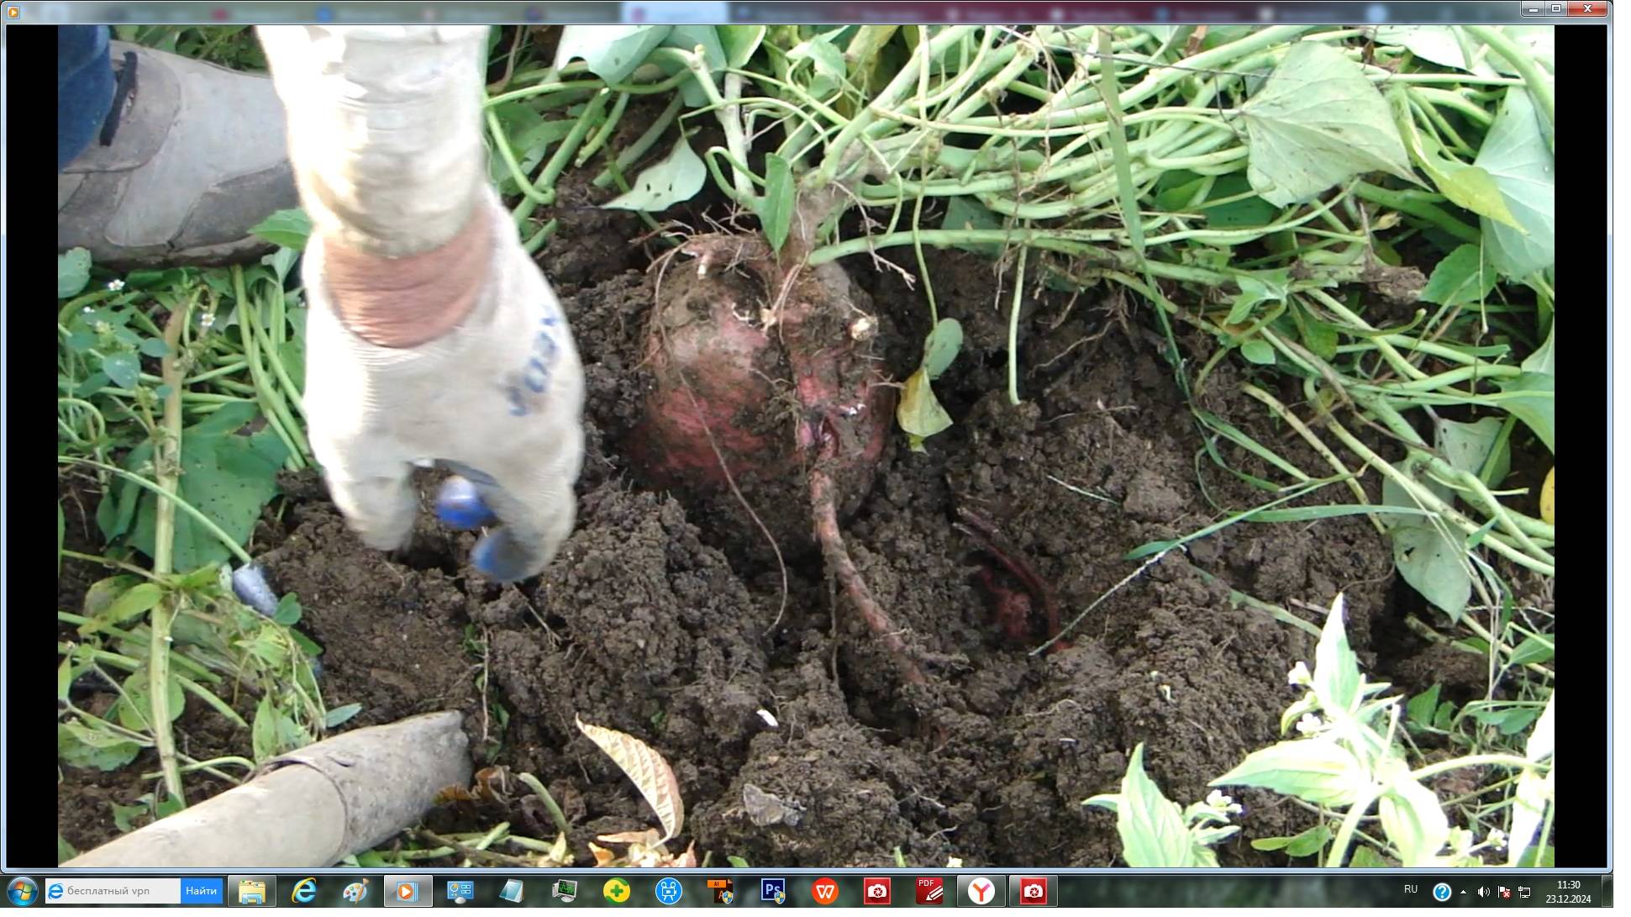The height and width of the screenshot is (917, 1631).
Task: Open the clock and date panel
Action: coord(1568,891)
